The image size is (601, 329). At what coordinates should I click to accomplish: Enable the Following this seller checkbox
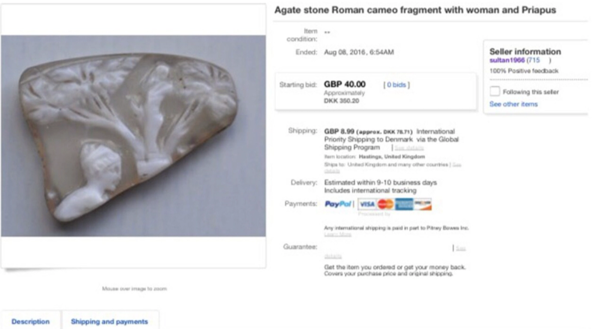(x=494, y=91)
